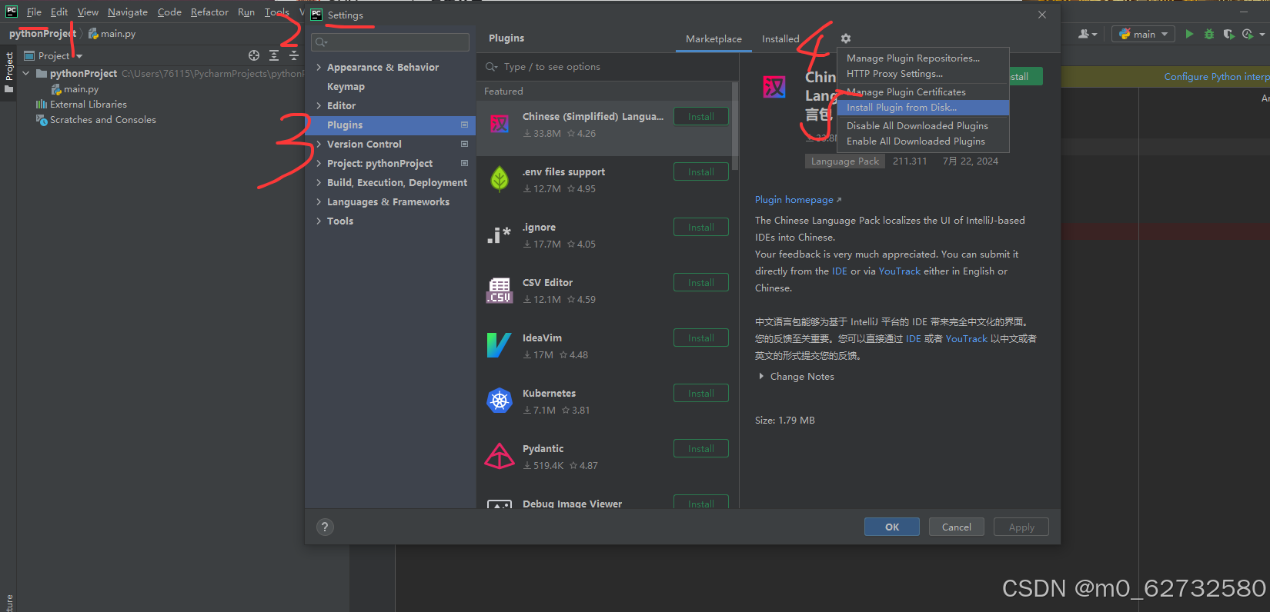Install the CSV Editor plugin
This screenshot has width=1270, height=612.
701,282
